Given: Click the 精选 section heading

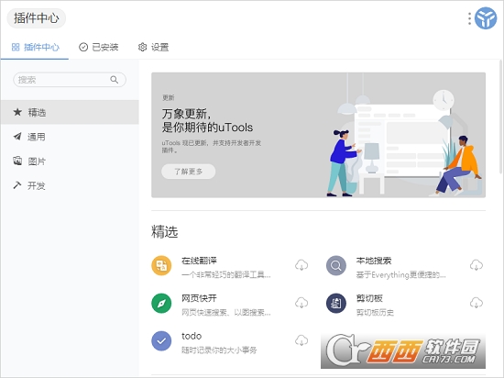Looking at the screenshot, I should coord(165,231).
